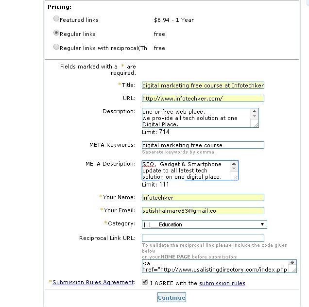The height and width of the screenshot is (307, 309).
Task: Click the Continue button
Action: click(172, 297)
